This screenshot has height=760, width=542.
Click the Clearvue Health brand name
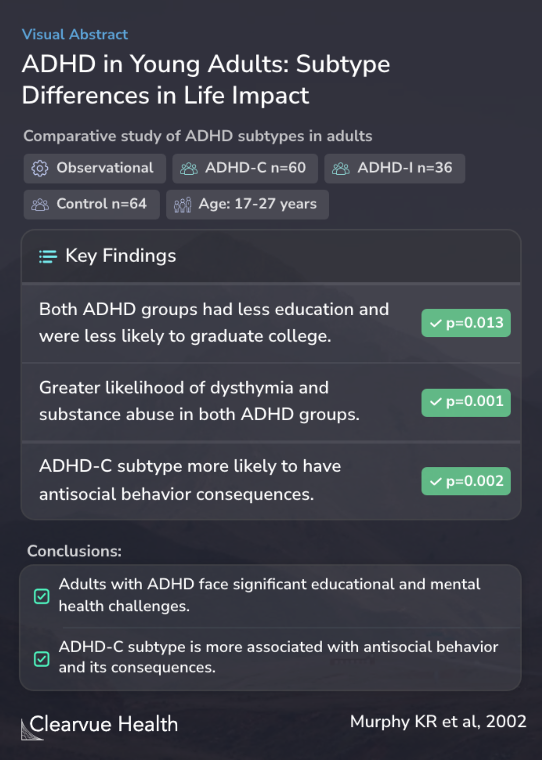[104, 724]
